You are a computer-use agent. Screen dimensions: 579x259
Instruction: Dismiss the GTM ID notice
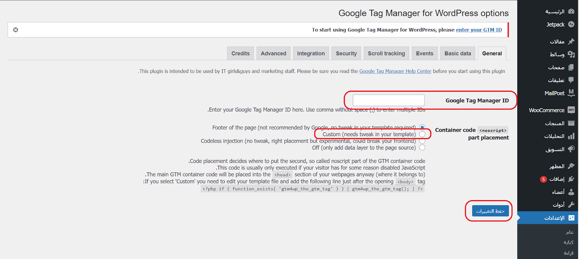click(16, 30)
